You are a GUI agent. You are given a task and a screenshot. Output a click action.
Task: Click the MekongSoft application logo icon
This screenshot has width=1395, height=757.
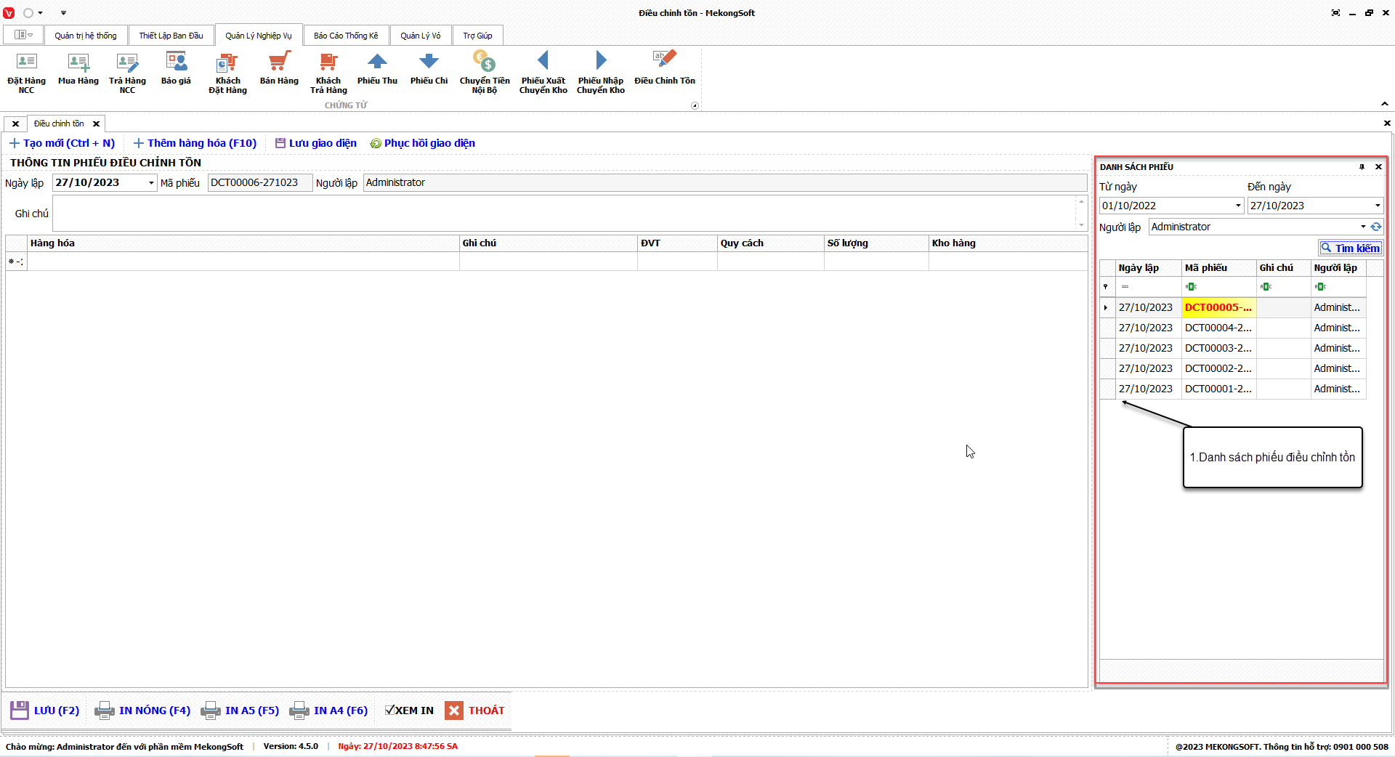9,13
